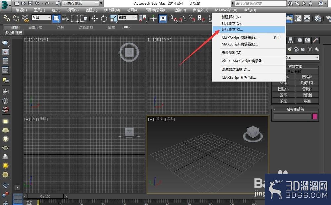The width and height of the screenshot is (331, 205).
Task: Choose 宏录制器(M) menu entry
Action: click(x=249, y=53)
